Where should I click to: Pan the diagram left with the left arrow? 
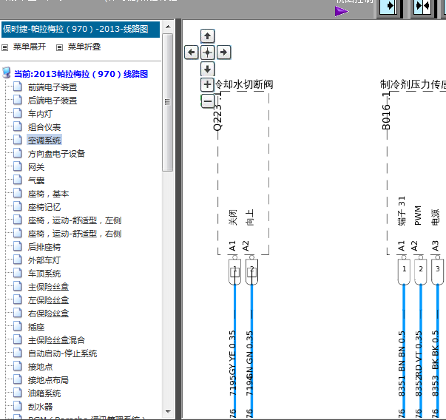click(x=191, y=52)
